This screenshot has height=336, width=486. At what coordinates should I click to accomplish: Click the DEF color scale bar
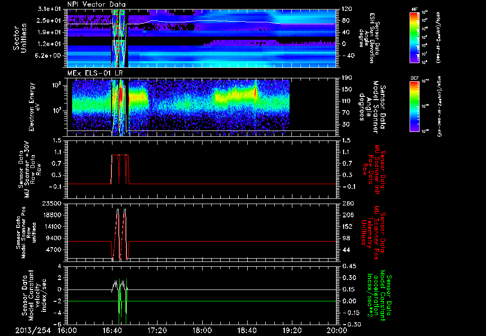415,106
